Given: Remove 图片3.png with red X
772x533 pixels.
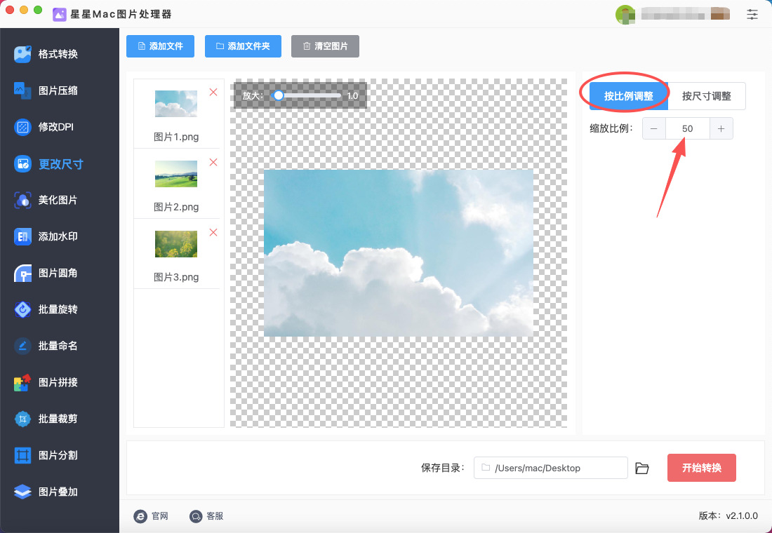Looking at the screenshot, I should (x=213, y=232).
